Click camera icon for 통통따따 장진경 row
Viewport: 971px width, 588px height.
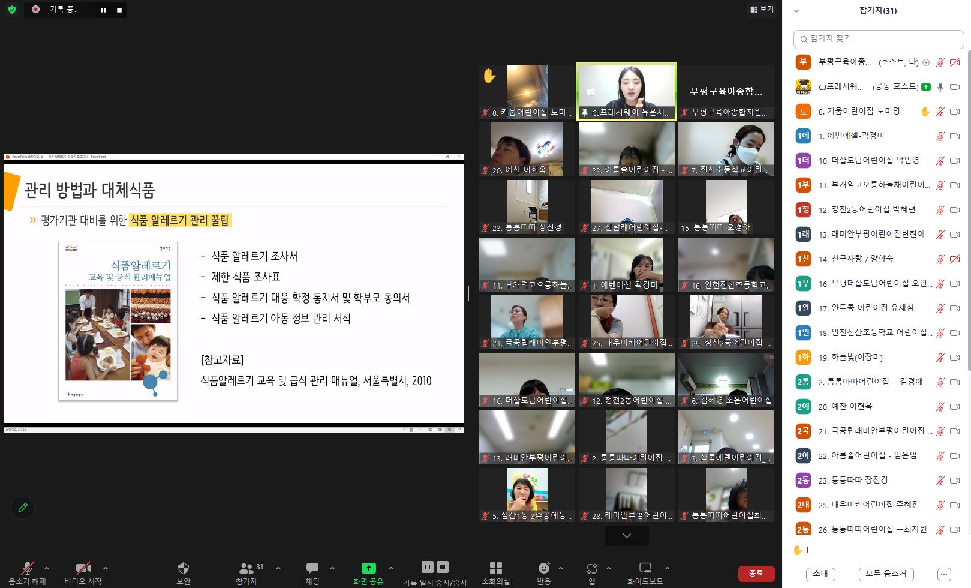click(955, 481)
